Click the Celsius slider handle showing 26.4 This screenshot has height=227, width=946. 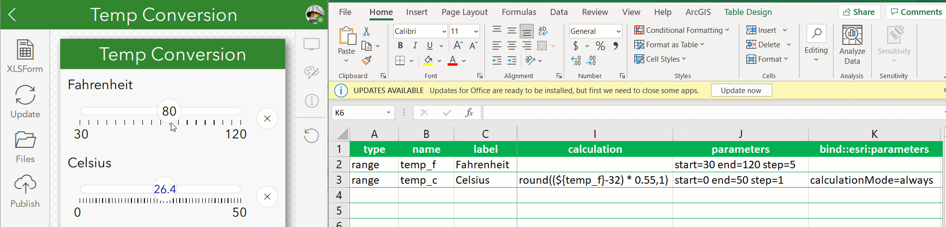(165, 189)
